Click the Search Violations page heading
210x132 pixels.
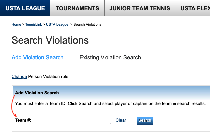50,40
